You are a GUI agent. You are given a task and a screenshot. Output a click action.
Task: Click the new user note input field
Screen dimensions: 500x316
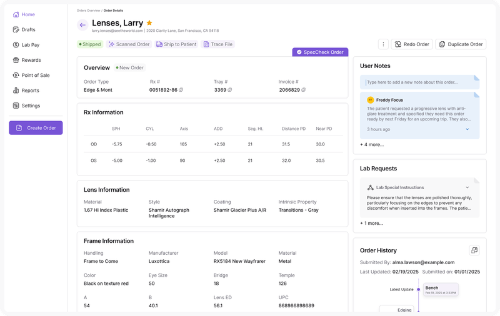click(x=419, y=82)
